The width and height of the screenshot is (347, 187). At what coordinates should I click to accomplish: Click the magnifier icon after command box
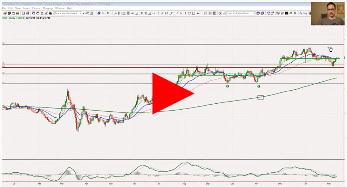click(x=87, y=13)
